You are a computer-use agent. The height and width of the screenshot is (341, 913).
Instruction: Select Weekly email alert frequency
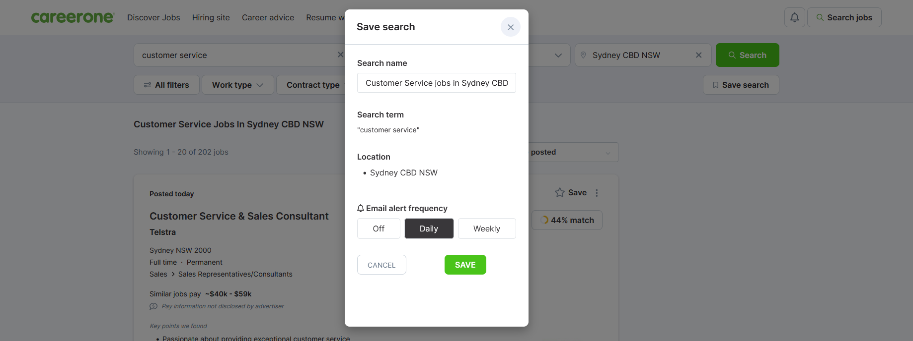pos(486,228)
